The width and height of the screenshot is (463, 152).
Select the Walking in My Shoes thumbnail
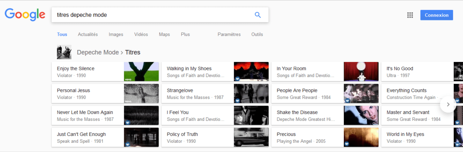coord(251,72)
